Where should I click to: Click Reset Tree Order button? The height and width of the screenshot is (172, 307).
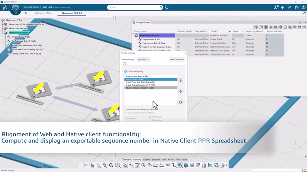(177, 60)
